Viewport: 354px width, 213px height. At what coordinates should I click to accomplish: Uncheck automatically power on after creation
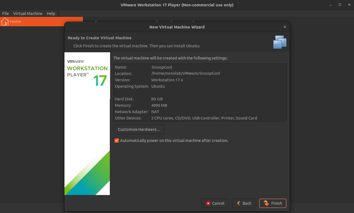(x=117, y=141)
